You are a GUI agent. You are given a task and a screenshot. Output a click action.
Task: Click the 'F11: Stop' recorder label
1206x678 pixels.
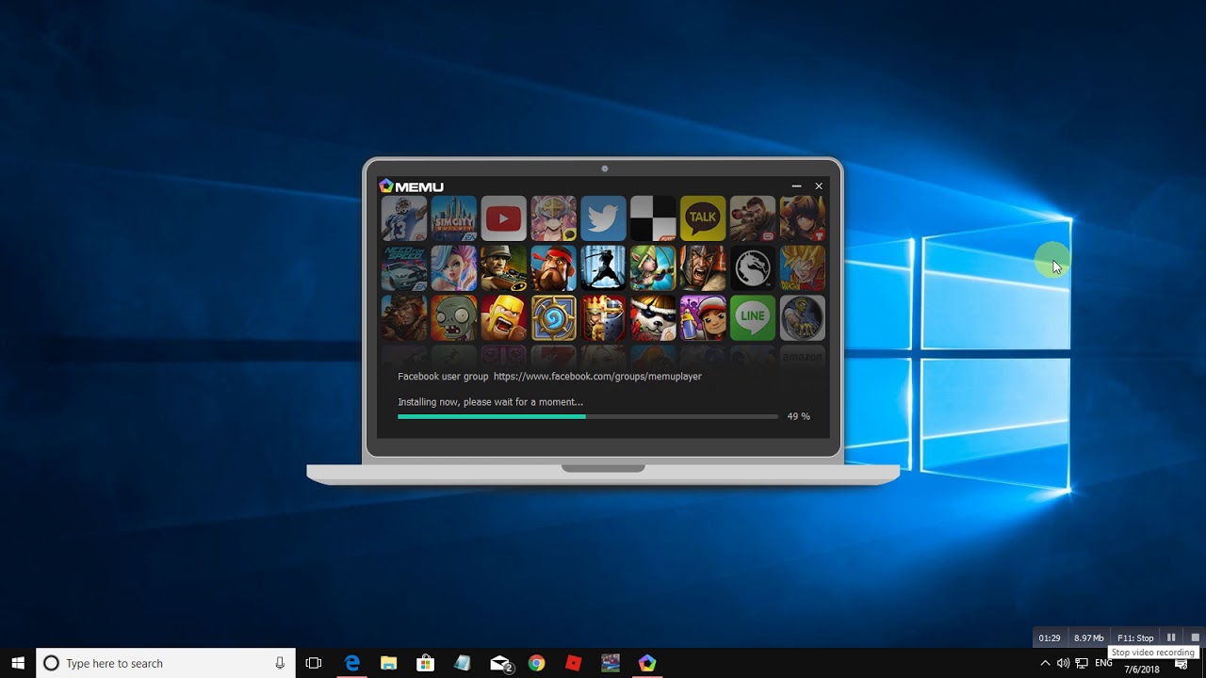point(1135,638)
